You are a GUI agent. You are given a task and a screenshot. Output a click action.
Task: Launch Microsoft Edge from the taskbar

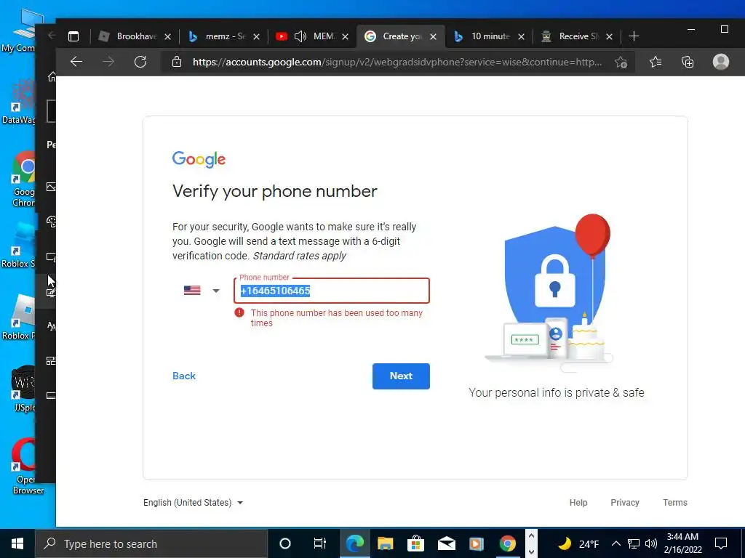point(354,543)
